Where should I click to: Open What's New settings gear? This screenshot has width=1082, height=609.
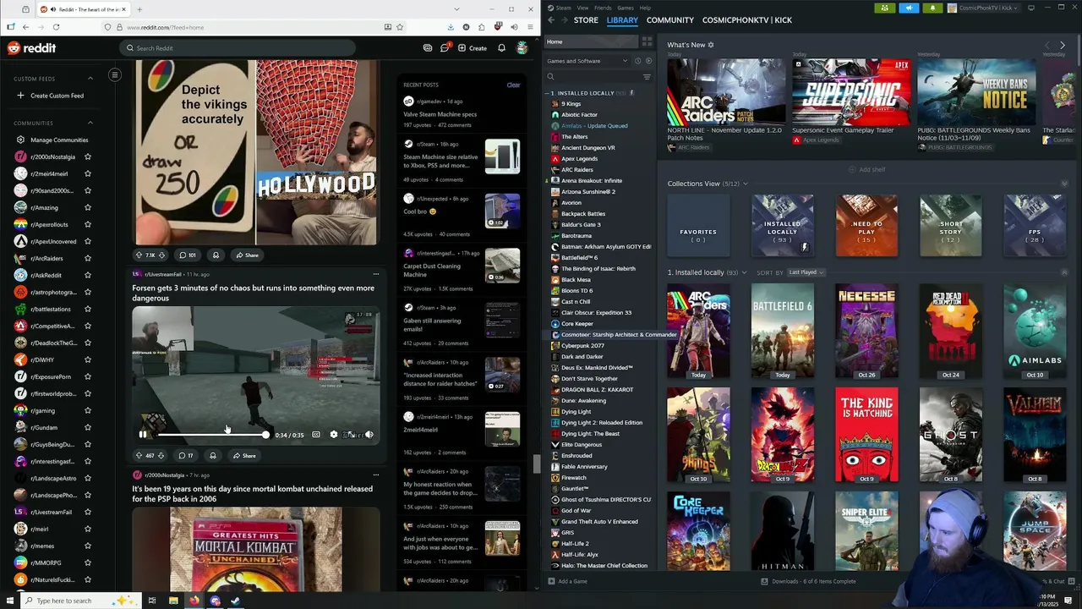pyautogui.click(x=711, y=45)
